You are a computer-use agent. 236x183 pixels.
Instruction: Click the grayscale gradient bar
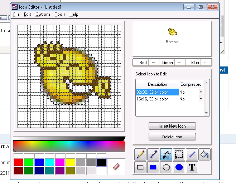69,138
